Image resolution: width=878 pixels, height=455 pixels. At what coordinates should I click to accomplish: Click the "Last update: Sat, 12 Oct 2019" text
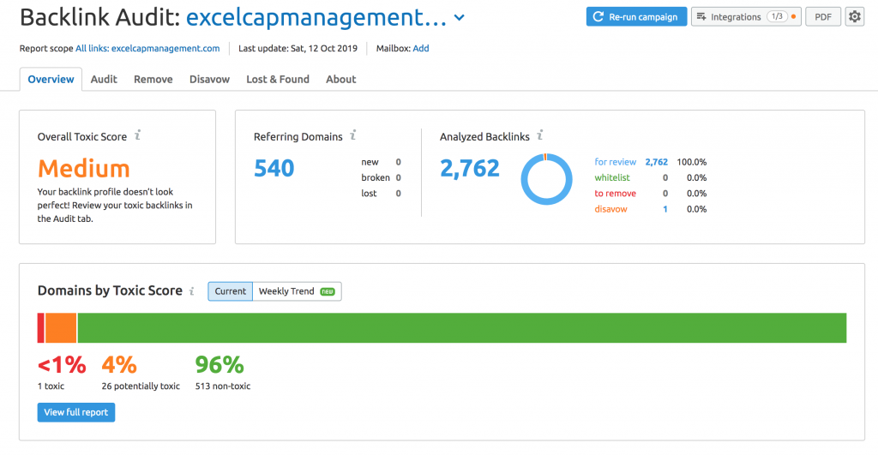[298, 48]
